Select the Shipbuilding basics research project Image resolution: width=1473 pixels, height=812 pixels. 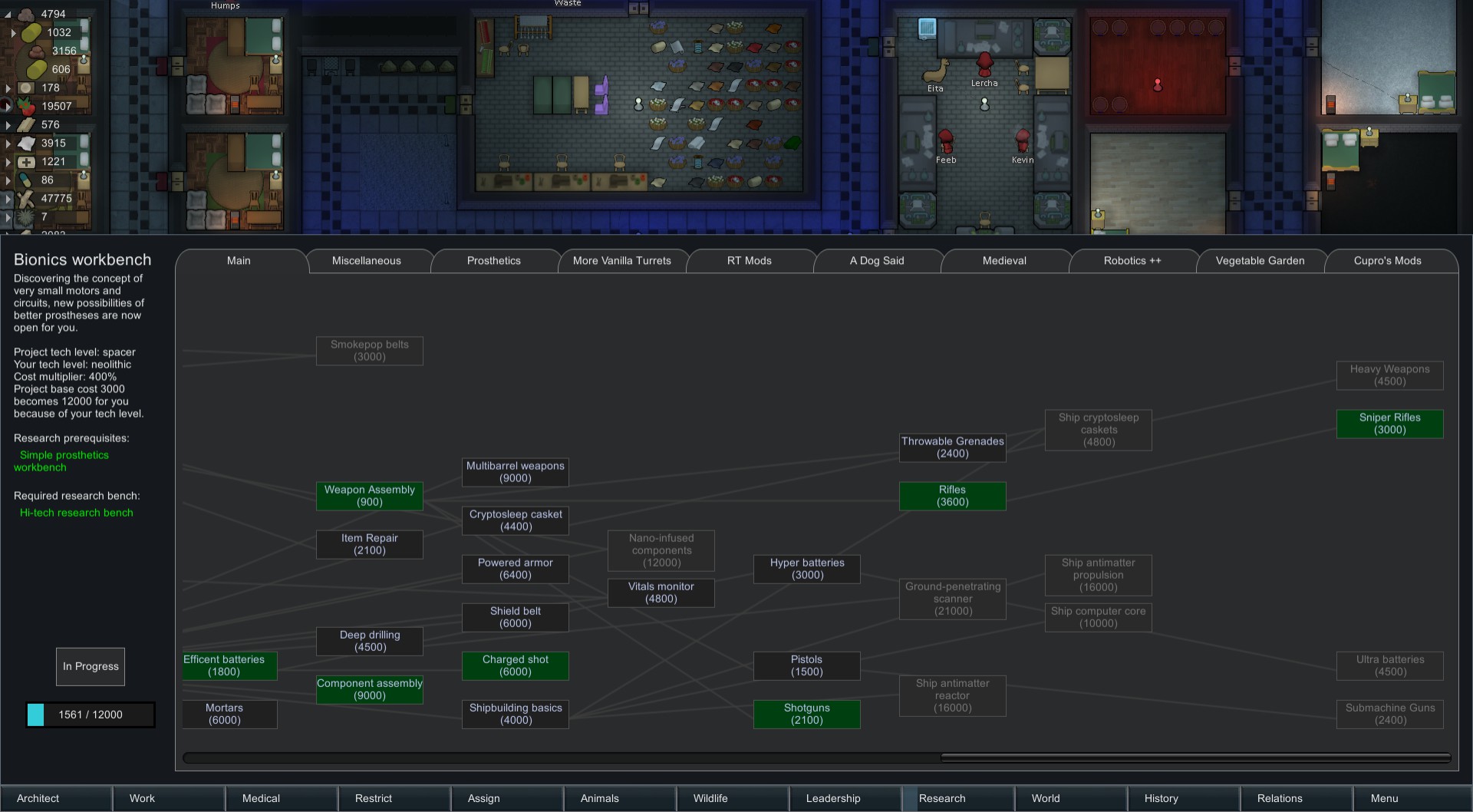[516, 714]
